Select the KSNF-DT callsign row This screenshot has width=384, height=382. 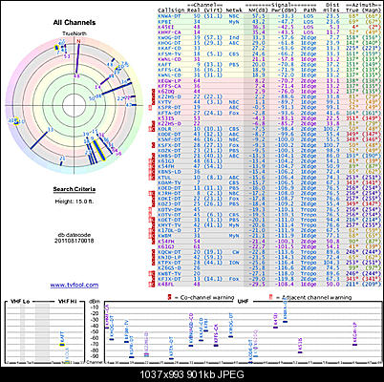coord(269,139)
